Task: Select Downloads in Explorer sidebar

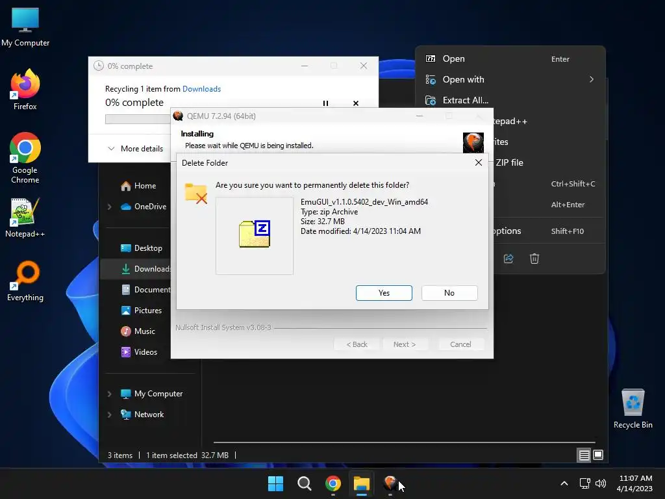Action: (x=145, y=269)
